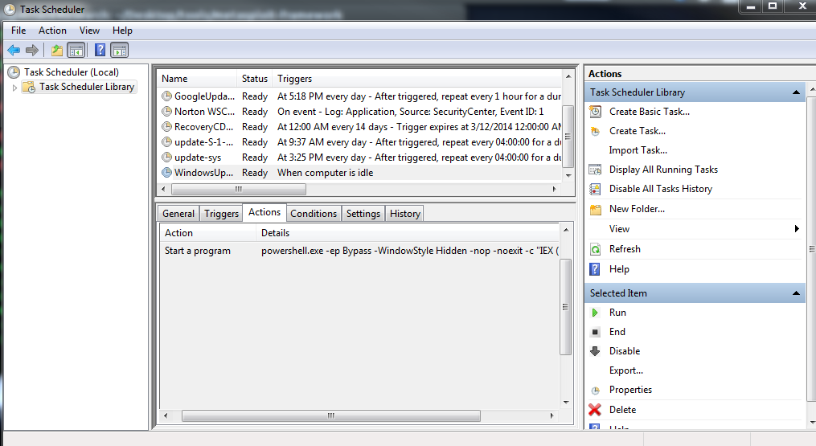The width and height of the screenshot is (816, 446).
Task: Open the View submenu arrow in Actions
Action: [x=797, y=229]
